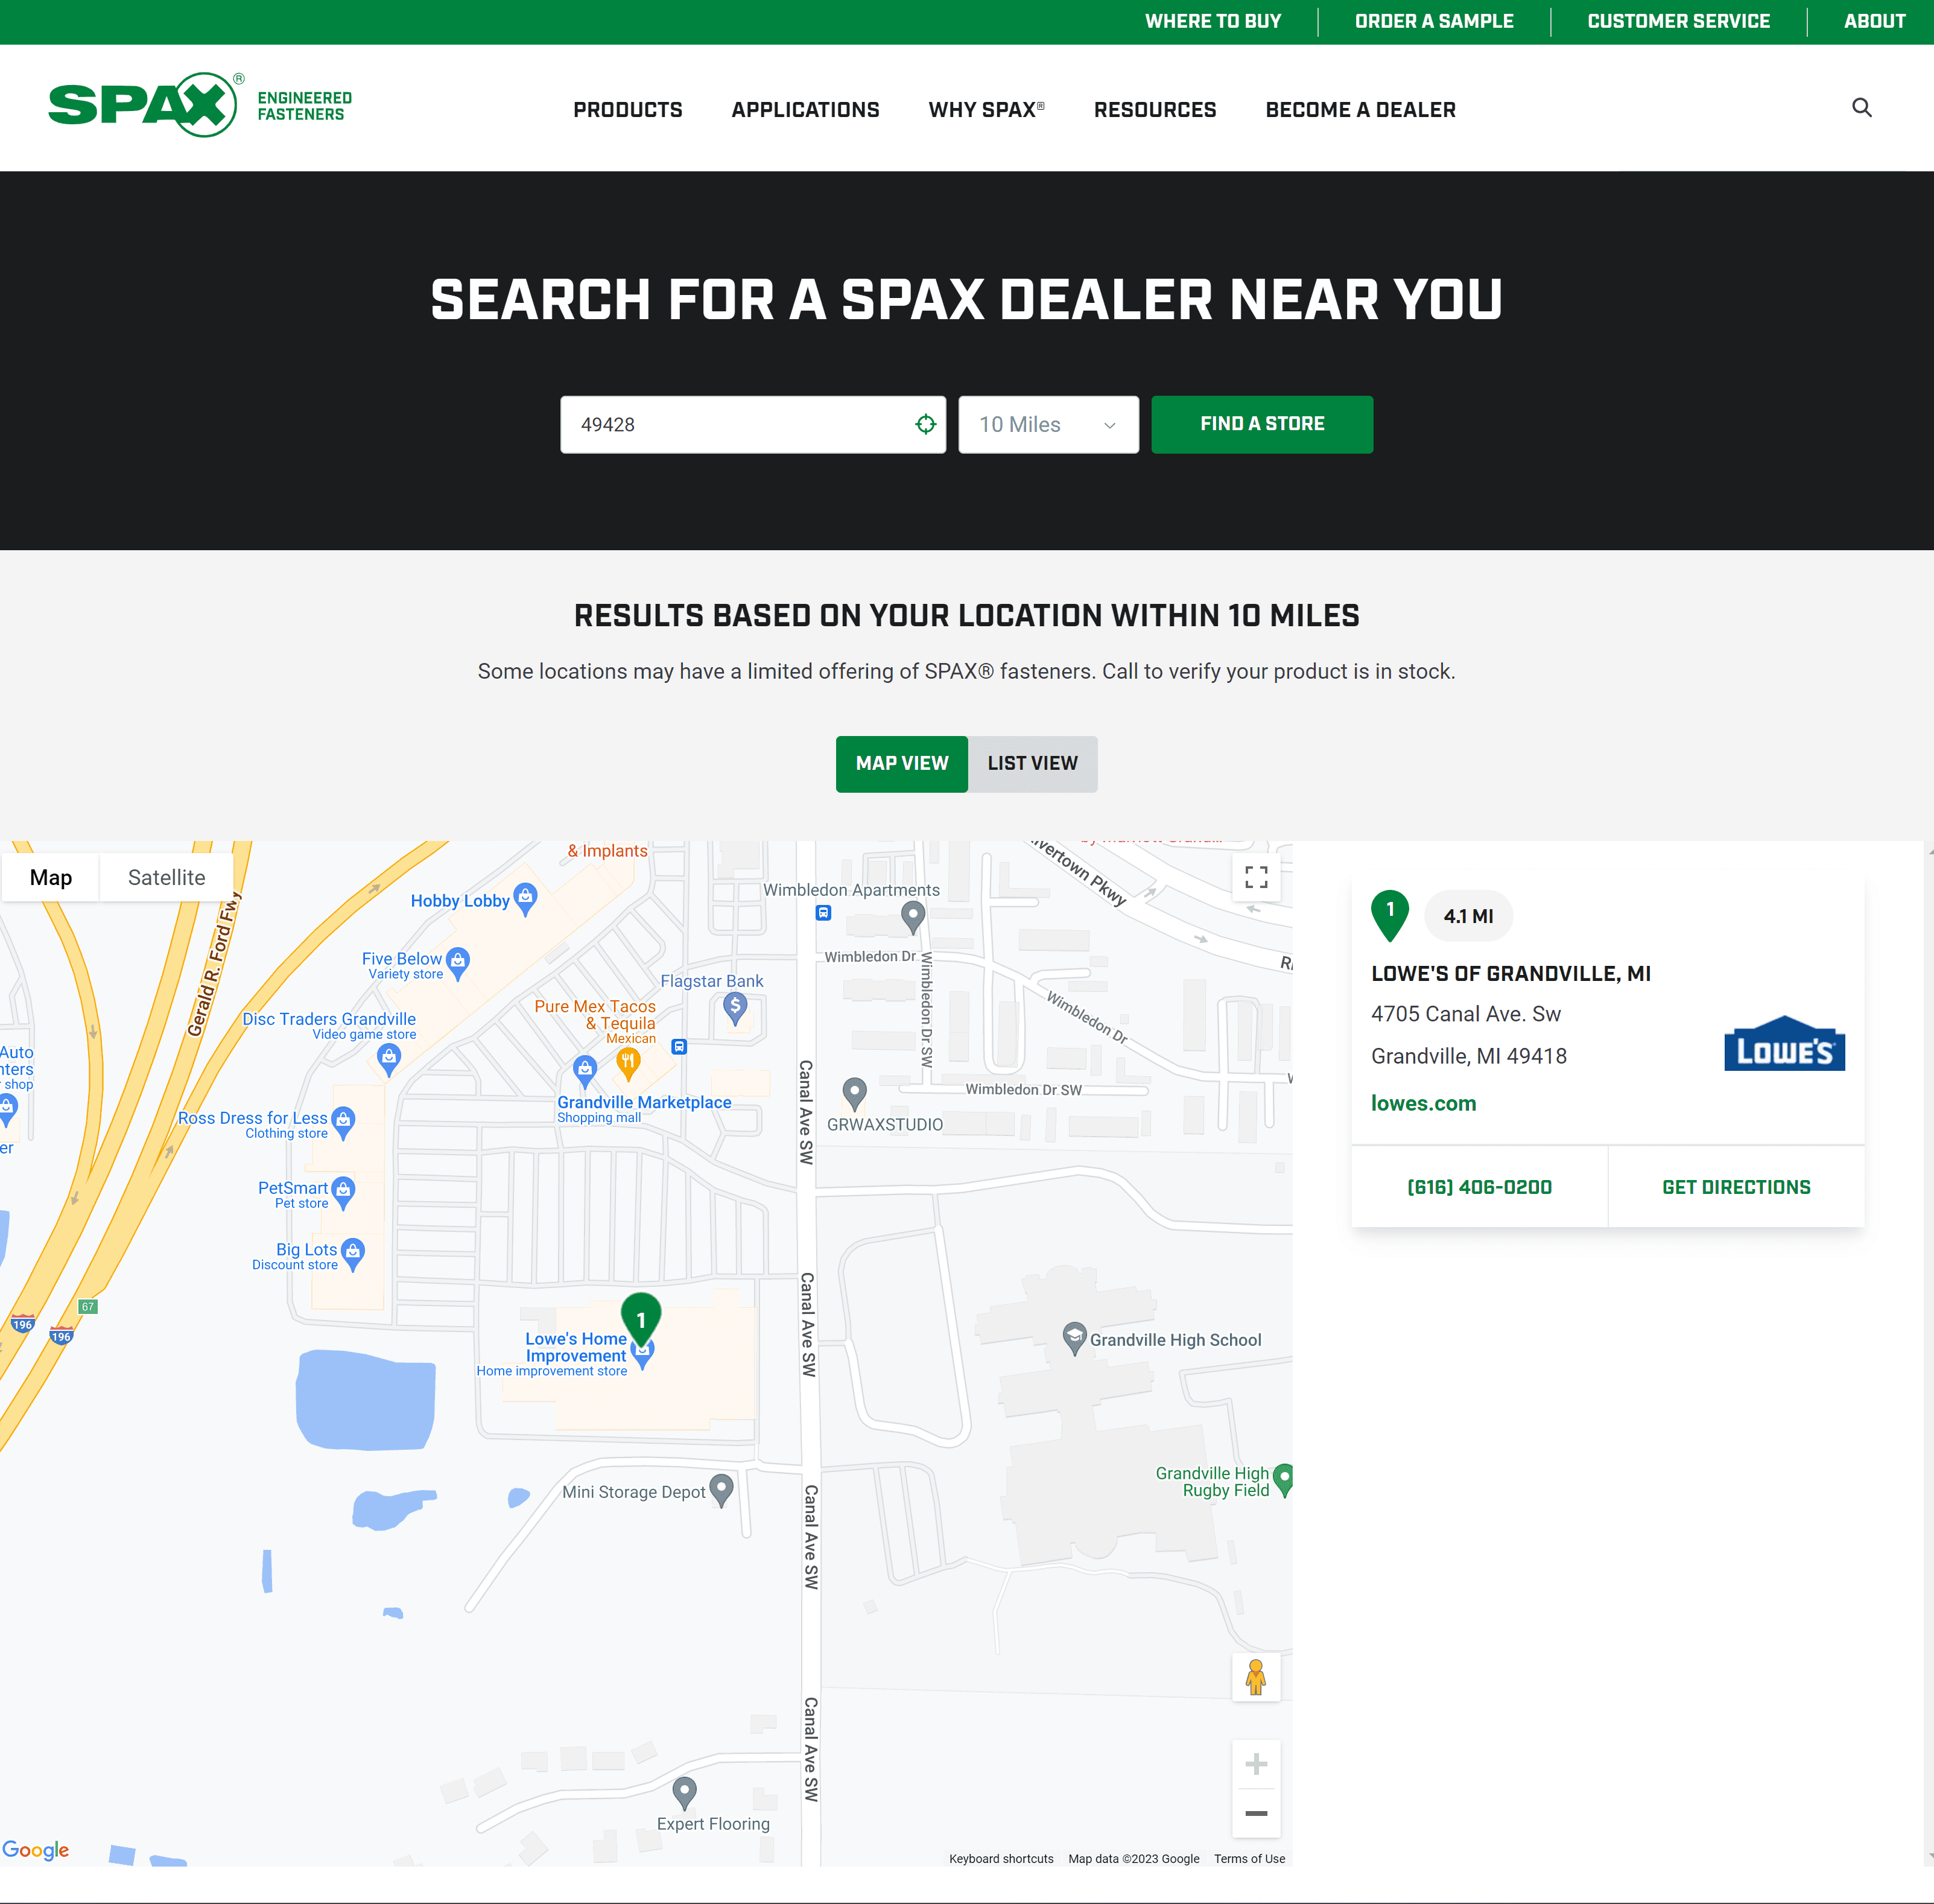The image size is (1934, 1904).
Task: Click the Find a Store button
Action: pyautogui.click(x=1262, y=424)
